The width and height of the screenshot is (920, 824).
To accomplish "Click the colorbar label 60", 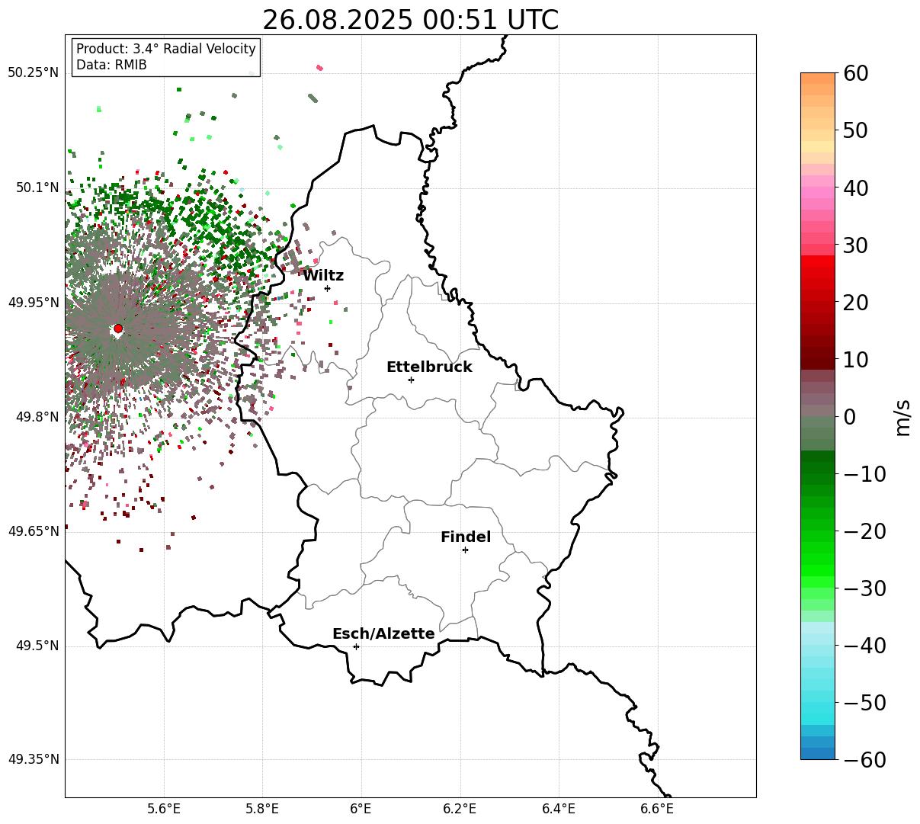I will [x=854, y=73].
